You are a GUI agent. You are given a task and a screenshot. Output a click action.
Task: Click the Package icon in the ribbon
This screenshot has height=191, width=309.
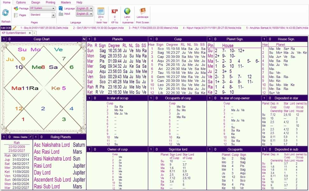click(x=16, y=9)
